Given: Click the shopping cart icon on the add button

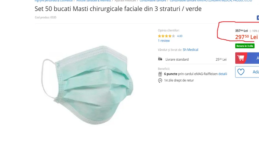Looking at the screenshot, I should tap(241, 58).
